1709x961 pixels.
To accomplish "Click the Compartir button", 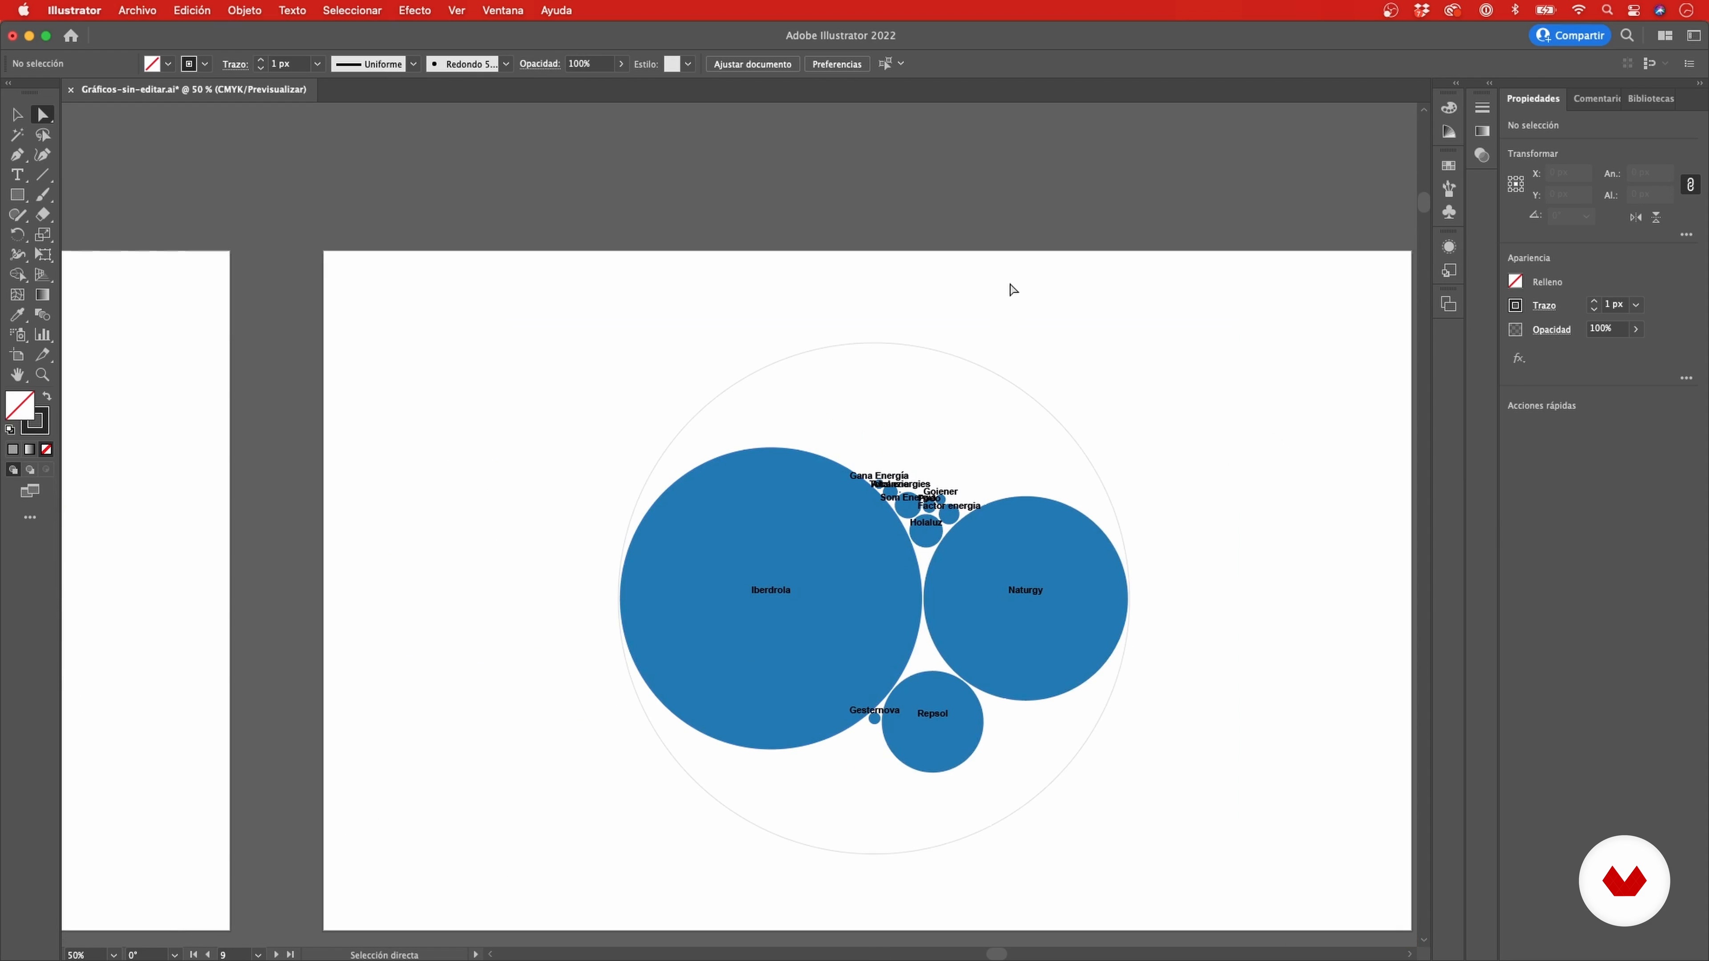I will (x=1570, y=35).
